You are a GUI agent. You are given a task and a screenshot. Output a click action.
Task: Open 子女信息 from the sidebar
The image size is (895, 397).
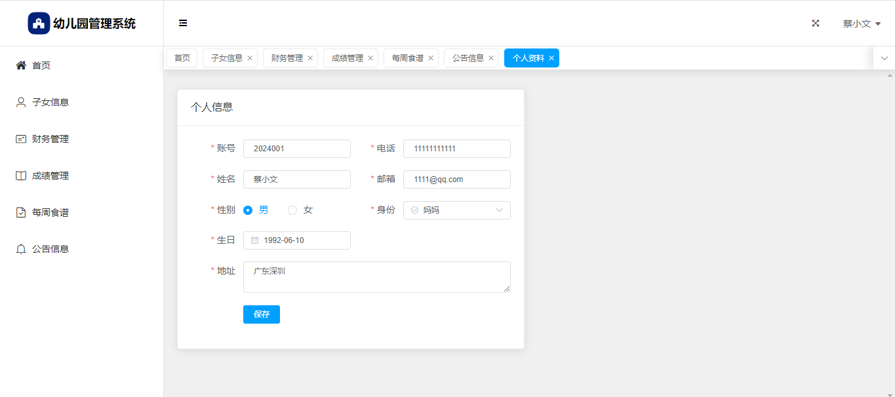pyautogui.click(x=50, y=102)
